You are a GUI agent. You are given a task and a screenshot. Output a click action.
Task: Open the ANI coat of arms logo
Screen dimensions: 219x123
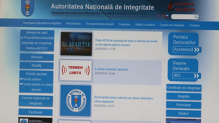[28, 8]
